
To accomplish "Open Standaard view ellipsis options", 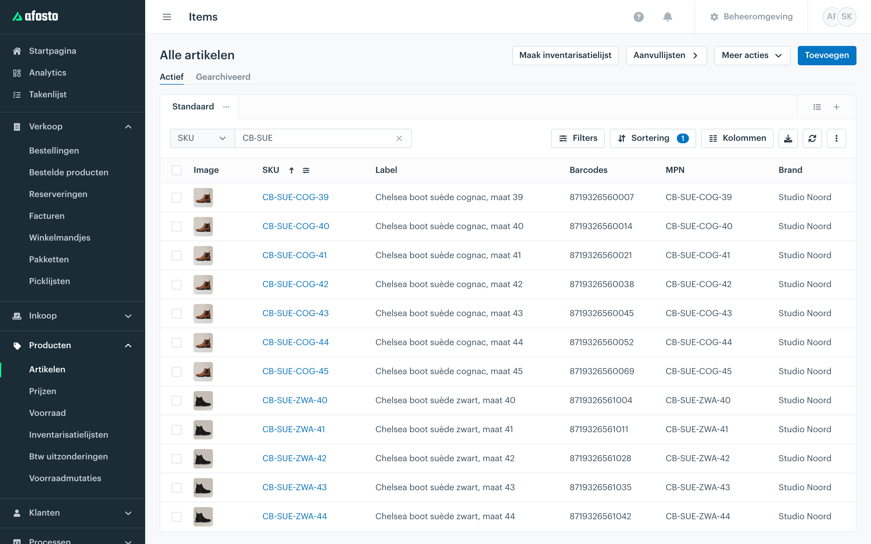I will point(226,107).
